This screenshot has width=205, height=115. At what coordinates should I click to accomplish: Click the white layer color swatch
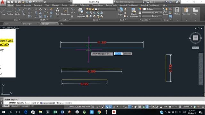(96, 9)
